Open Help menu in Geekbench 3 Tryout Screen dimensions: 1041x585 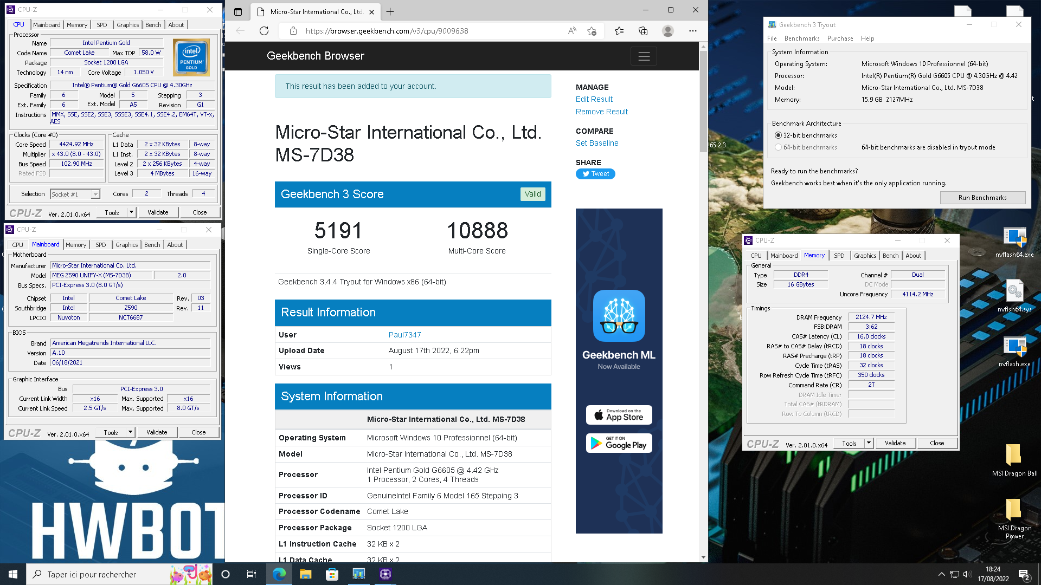(x=868, y=38)
